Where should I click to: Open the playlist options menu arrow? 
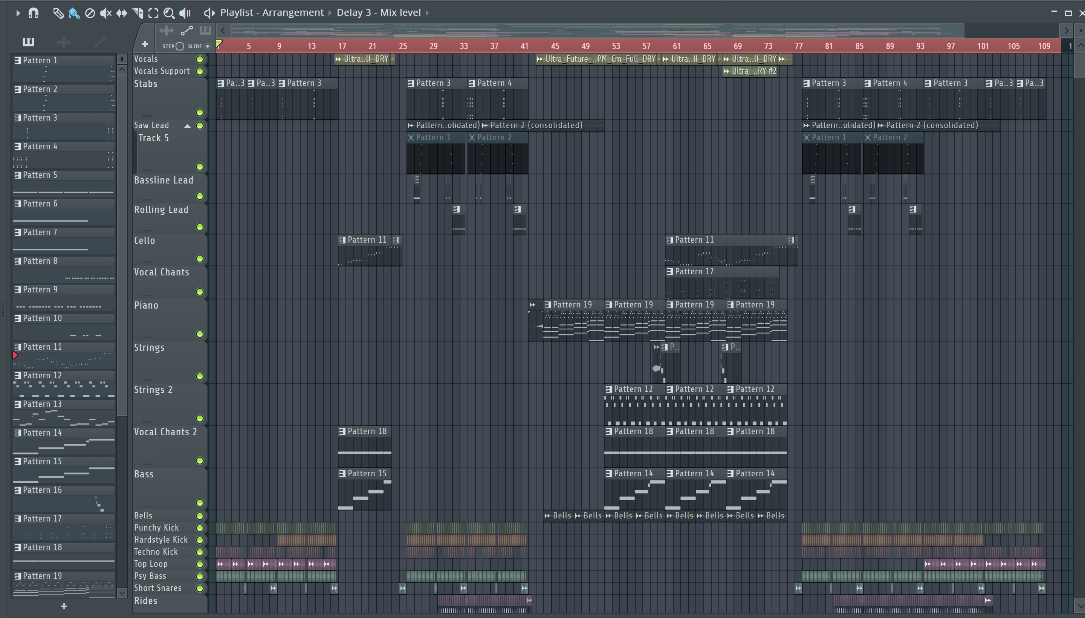pyautogui.click(x=18, y=13)
